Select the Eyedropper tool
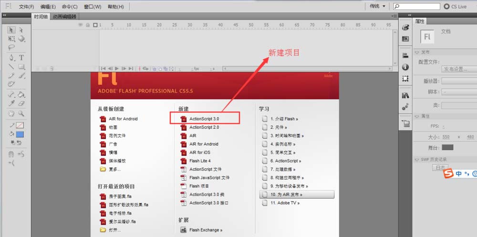Image resolution: width=477 pixels, height=237 pixels. tap(11, 103)
